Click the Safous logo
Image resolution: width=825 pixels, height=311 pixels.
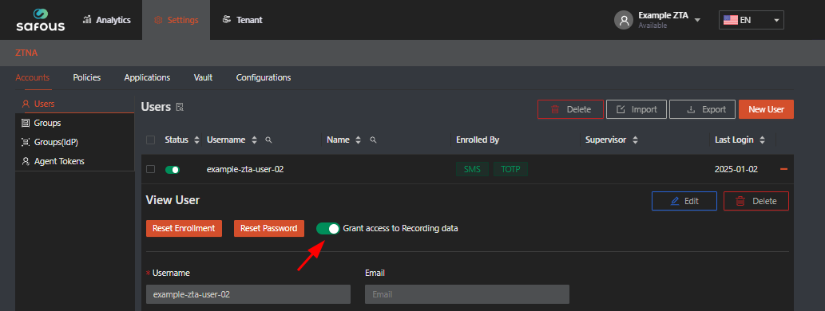click(x=41, y=20)
